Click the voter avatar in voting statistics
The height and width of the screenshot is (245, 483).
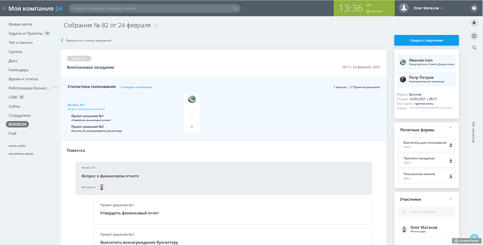pyautogui.click(x=192, y=99)
